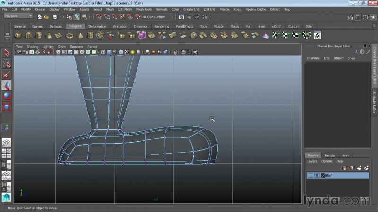This screenshot has height=212, width=378.
Task: Click the Open Scene folder icon
Action: point(46,17)
